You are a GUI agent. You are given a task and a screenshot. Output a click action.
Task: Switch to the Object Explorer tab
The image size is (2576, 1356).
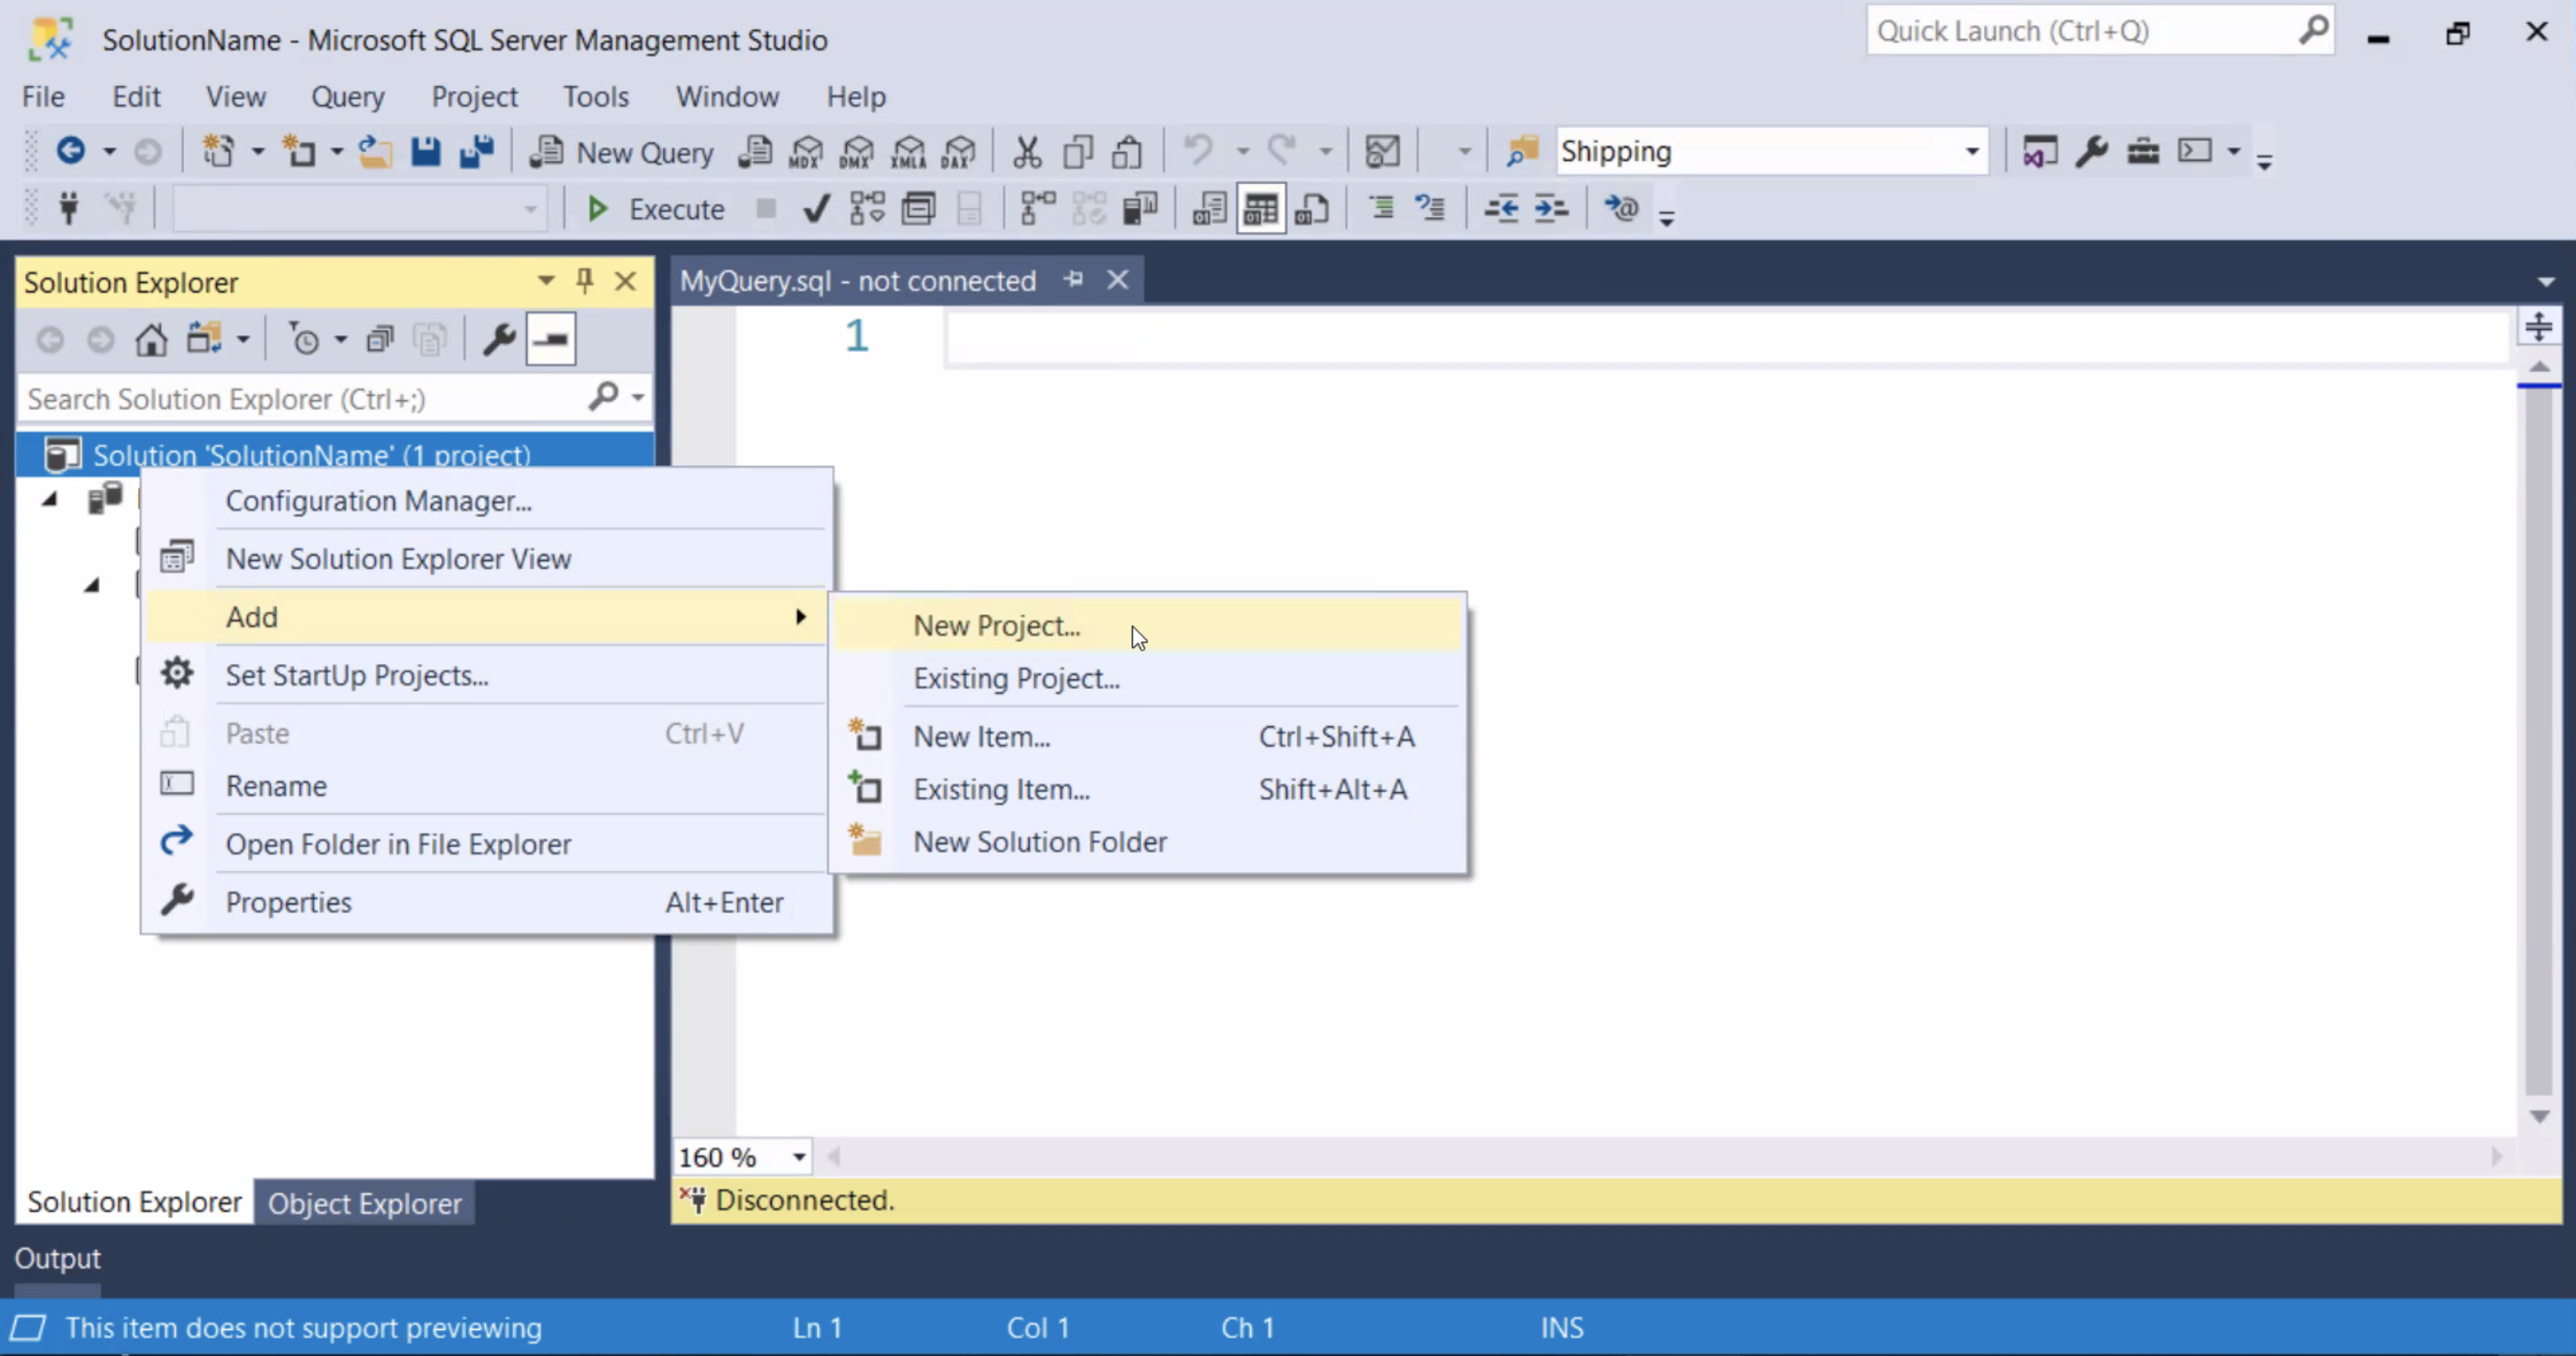tap(364, 1203)
